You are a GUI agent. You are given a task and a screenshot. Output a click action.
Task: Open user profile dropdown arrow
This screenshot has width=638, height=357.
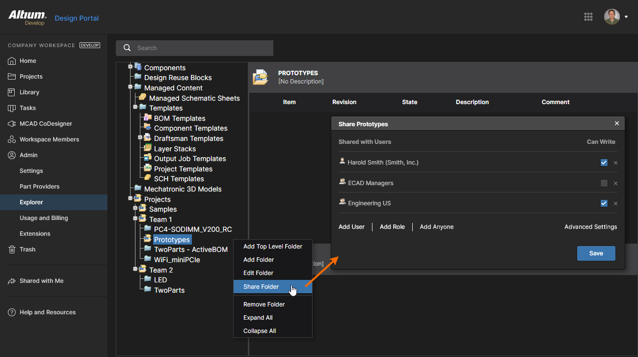pos(626,17)
